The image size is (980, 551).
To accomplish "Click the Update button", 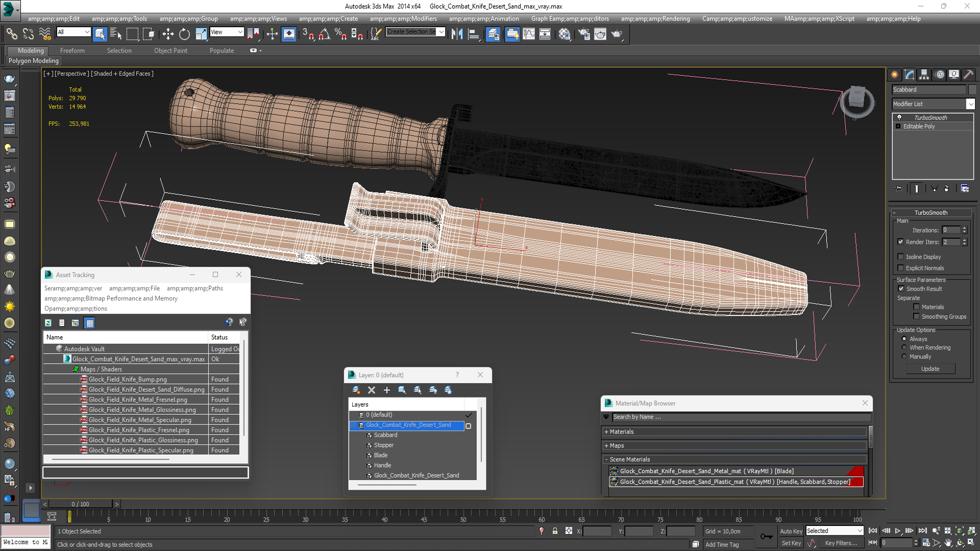I will (930, 369).
